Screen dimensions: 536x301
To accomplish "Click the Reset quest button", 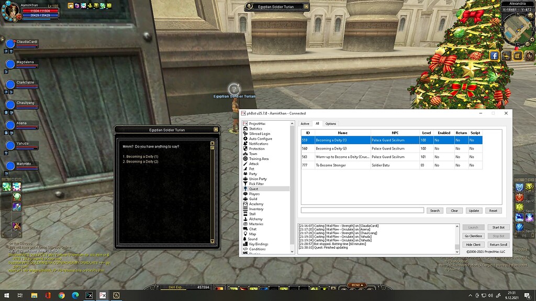I will [493, 211].
